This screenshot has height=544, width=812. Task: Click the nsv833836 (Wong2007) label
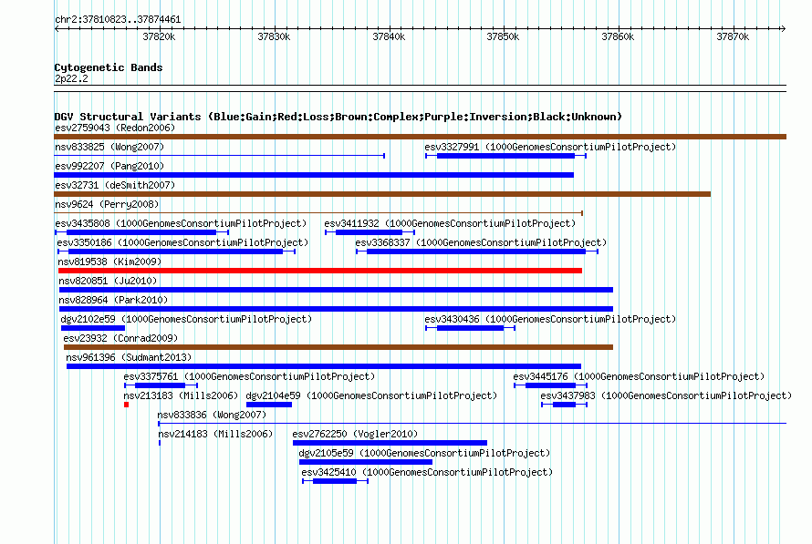pos(212,415)
